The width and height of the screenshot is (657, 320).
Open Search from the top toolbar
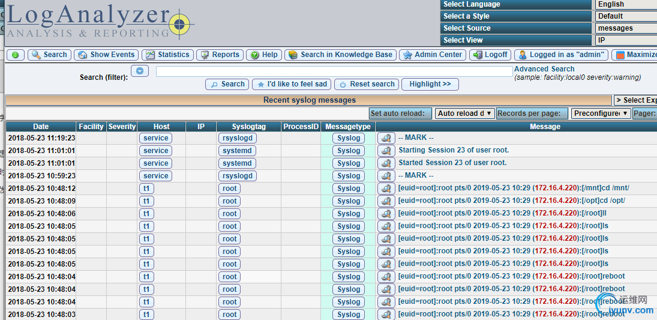click(49, 55)
